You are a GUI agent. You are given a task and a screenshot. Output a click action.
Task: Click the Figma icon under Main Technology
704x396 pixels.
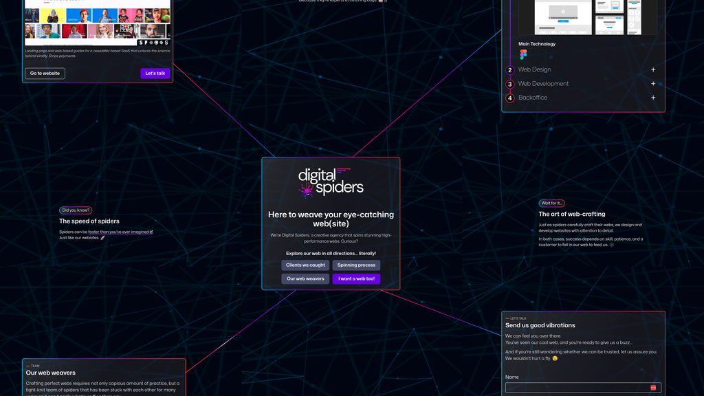[x=523, y=54]
